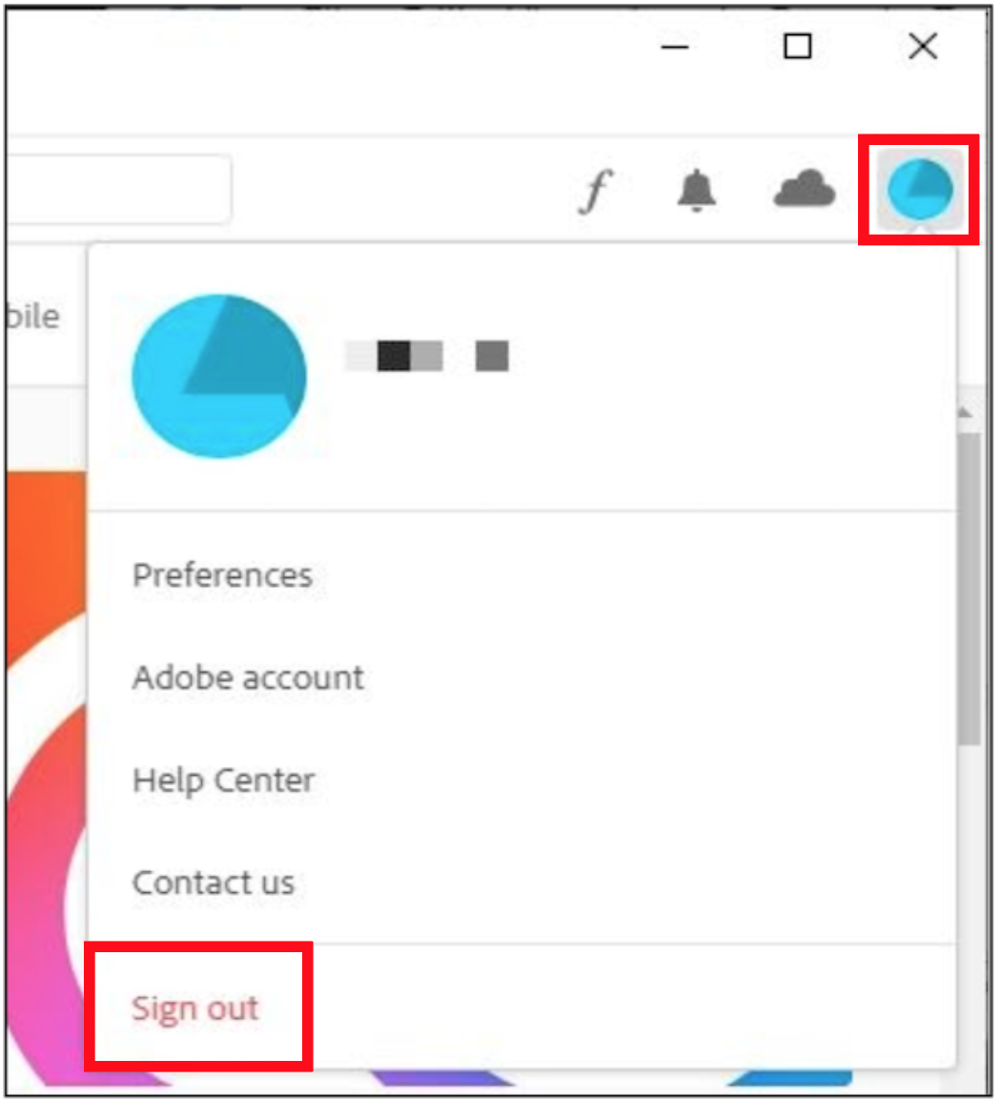Close the Creative Cloud window
This screenshot has width=1001, height=1101.
click(x=923, y=47)
